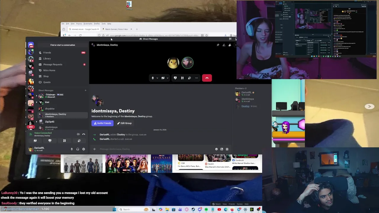This screenshot has width=379, height=213.
Task: Click next arrow on right video panel
Action: (369, 106)
